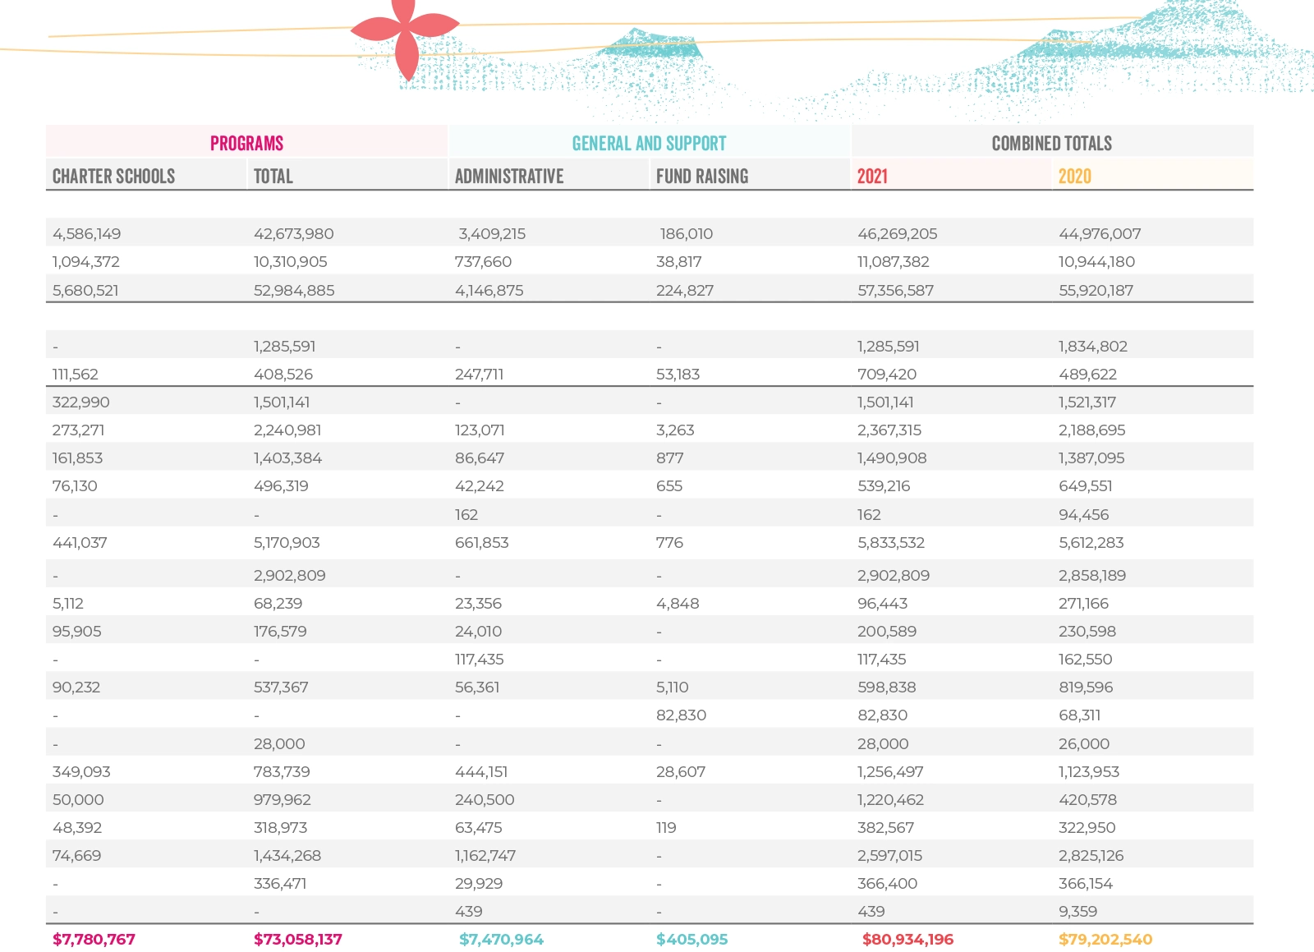
Task: Click the ADMINISTRATIVE column header
Action: pos(508,177)
